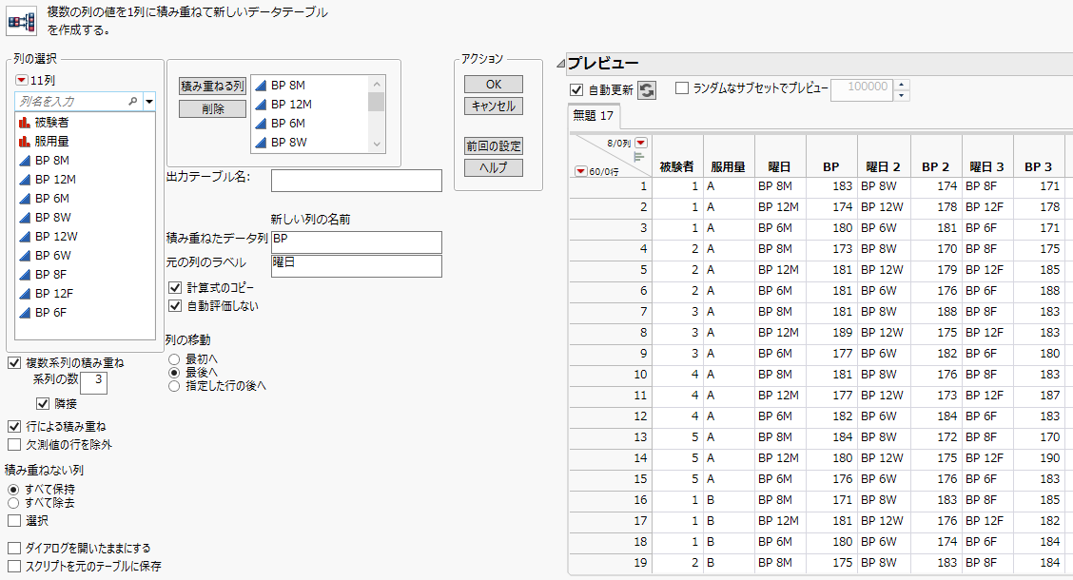Collapse the プレビュー section with its disclosure triangle
Image resolution: width=1073 pixels, height=580 pixels.
click(x=561, y=64)
